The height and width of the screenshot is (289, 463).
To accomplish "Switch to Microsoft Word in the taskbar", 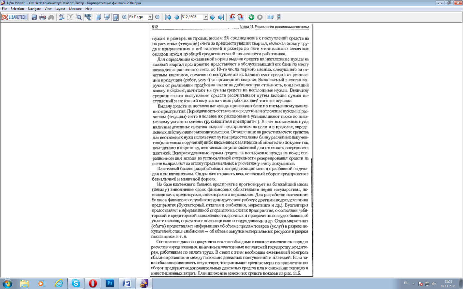I will [x=127, y=284].
